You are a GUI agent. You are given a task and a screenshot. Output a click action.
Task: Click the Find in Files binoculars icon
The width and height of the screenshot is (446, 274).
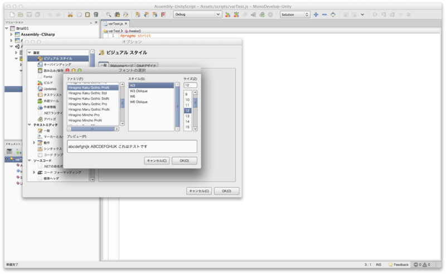pyautogui.click(x=117, y=14)
